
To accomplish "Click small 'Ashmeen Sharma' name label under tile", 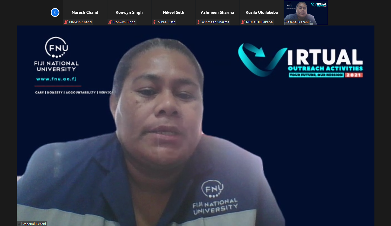I will click(215, 22).
